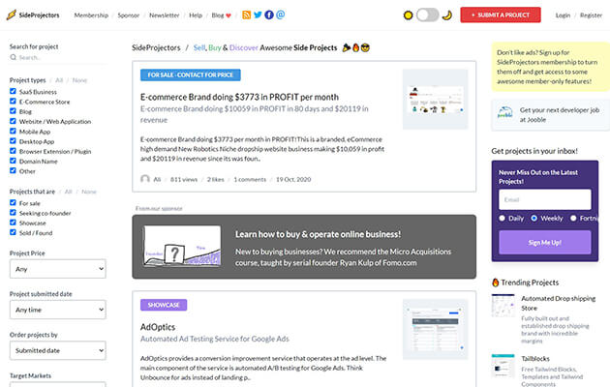
Task: Click the search magnifier icon
Action: pos(14,57)
